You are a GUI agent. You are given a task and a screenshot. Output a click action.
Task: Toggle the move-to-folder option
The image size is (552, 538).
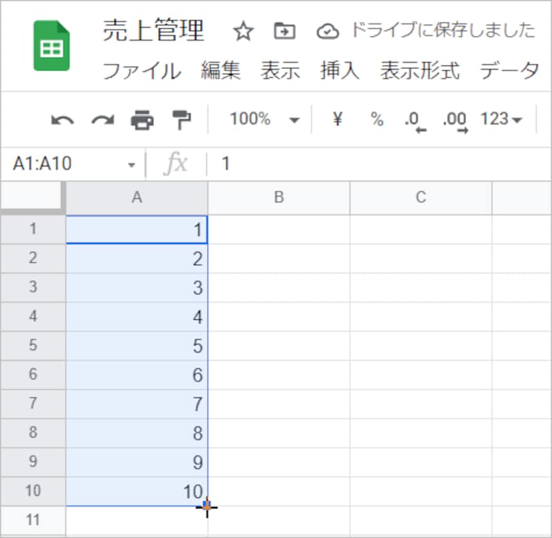(283, 32)
